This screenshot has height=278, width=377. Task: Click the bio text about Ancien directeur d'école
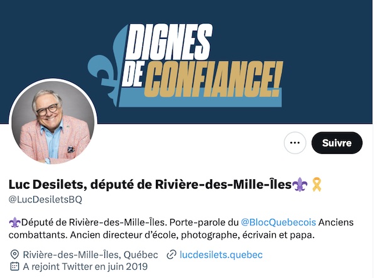pyautogui.click(x=161, y=235)
